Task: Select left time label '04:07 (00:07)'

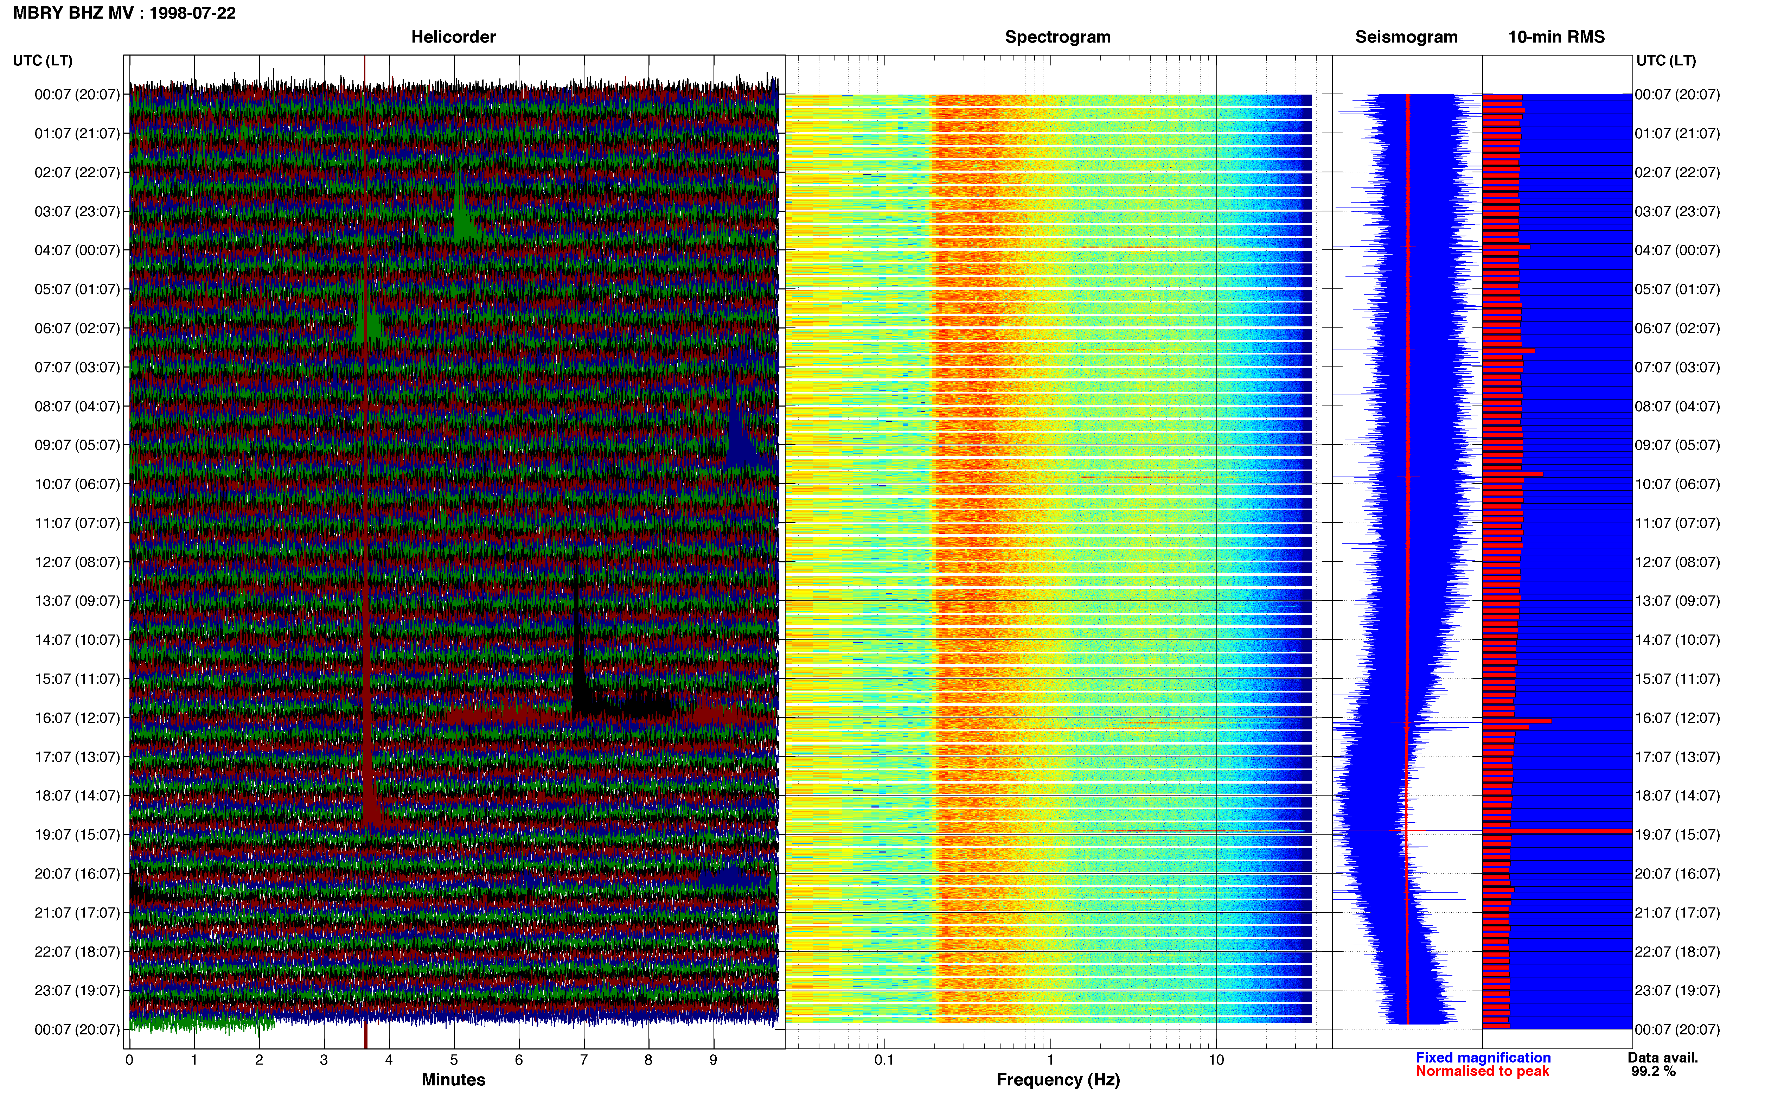Action: coord(77,250)
